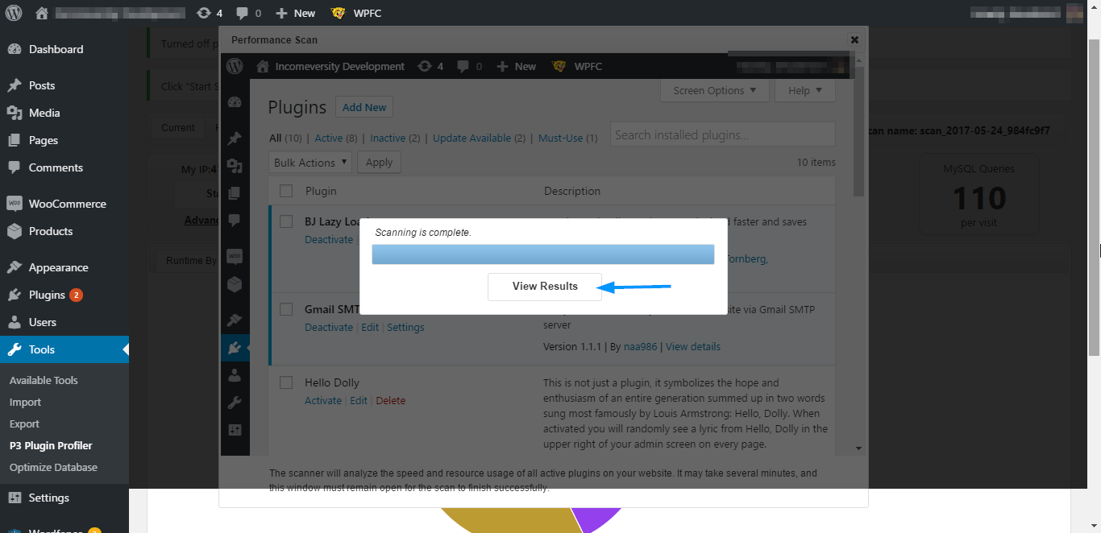Open WordPress logo menu in top admin bar
The height and width of the screenshot is (533, 1101).
coord(14,13)
